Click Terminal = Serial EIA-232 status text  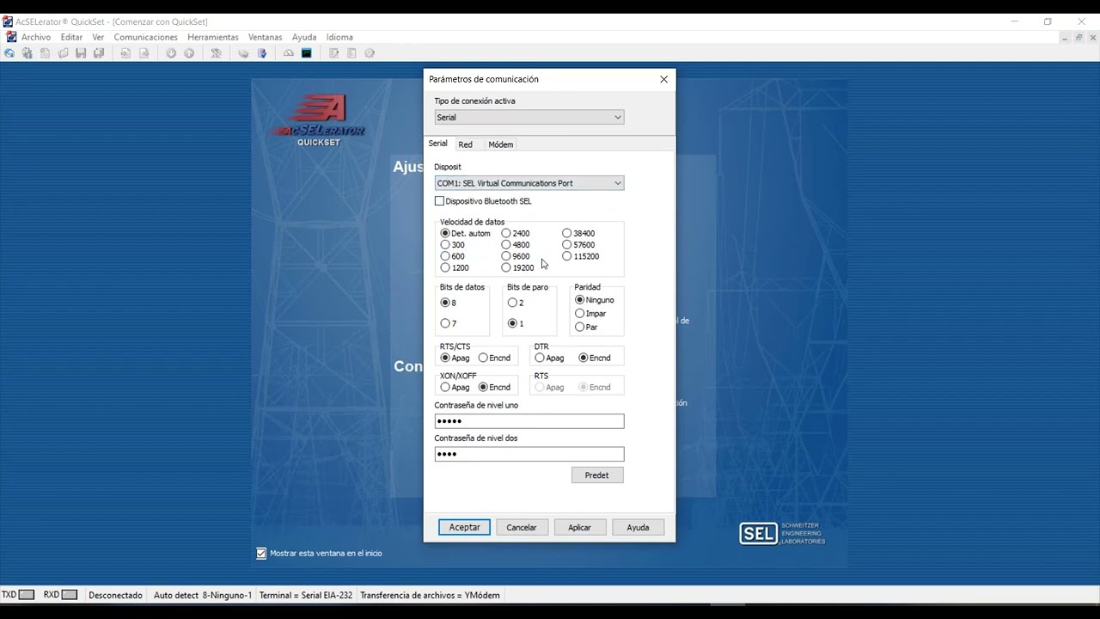tap(306, 595)
